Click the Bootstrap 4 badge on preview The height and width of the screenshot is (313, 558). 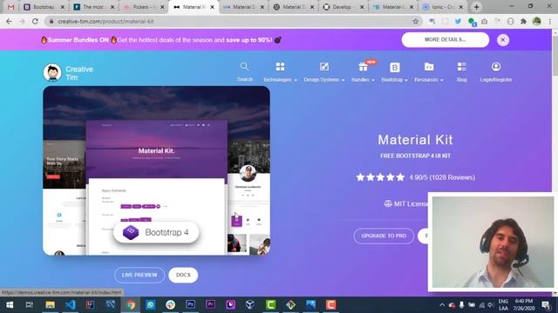(x=156, y=232)
